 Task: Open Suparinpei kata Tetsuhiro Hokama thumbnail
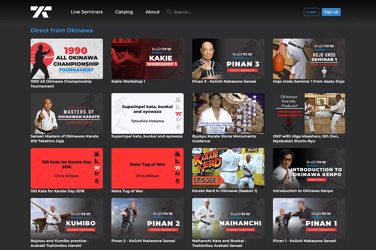pyautogui.click(x=148, y=113)
